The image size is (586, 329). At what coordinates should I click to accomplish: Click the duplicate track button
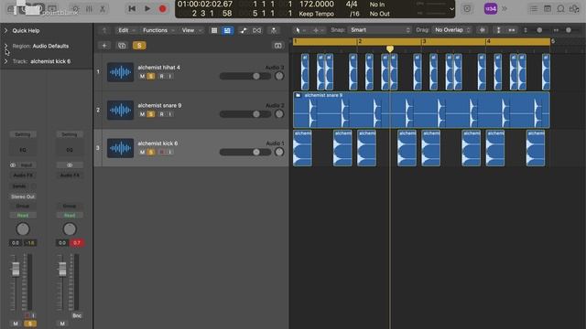[x=122, y=46]
